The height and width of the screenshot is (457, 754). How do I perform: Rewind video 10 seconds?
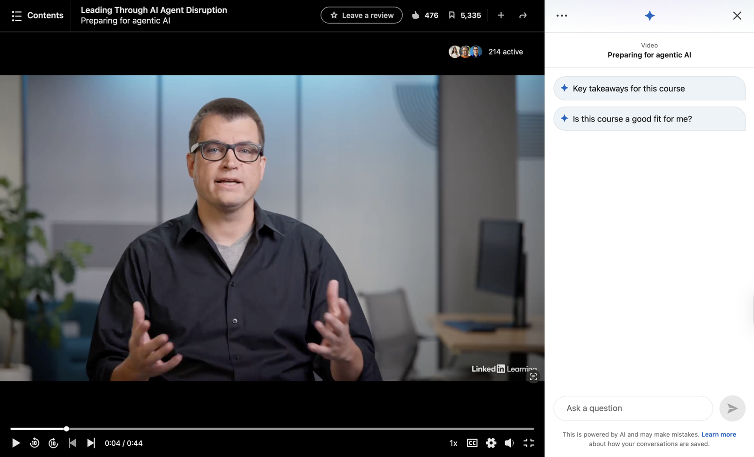(34, 443)
